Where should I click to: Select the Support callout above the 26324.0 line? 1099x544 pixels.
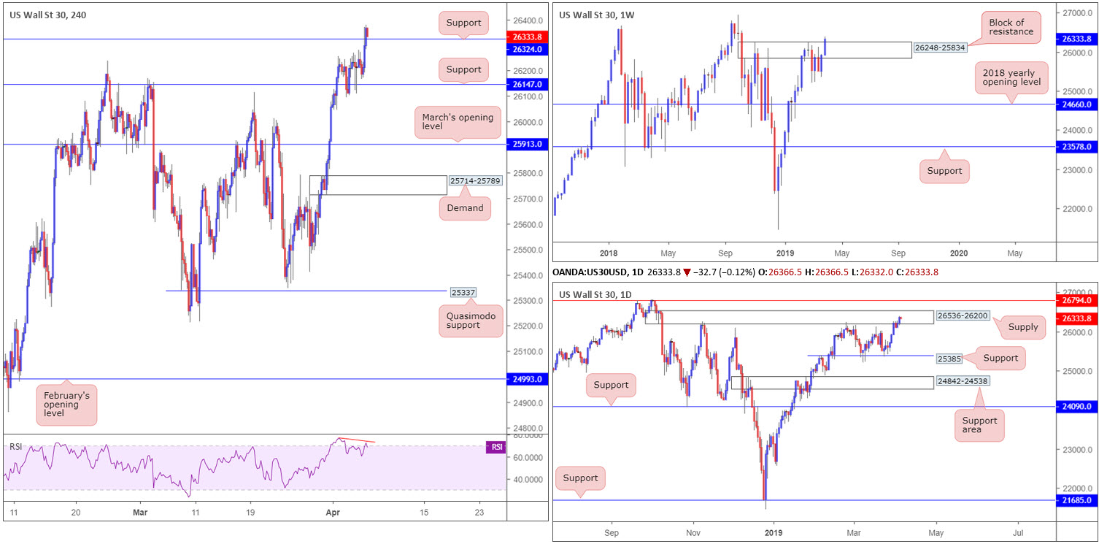[464, 23]
